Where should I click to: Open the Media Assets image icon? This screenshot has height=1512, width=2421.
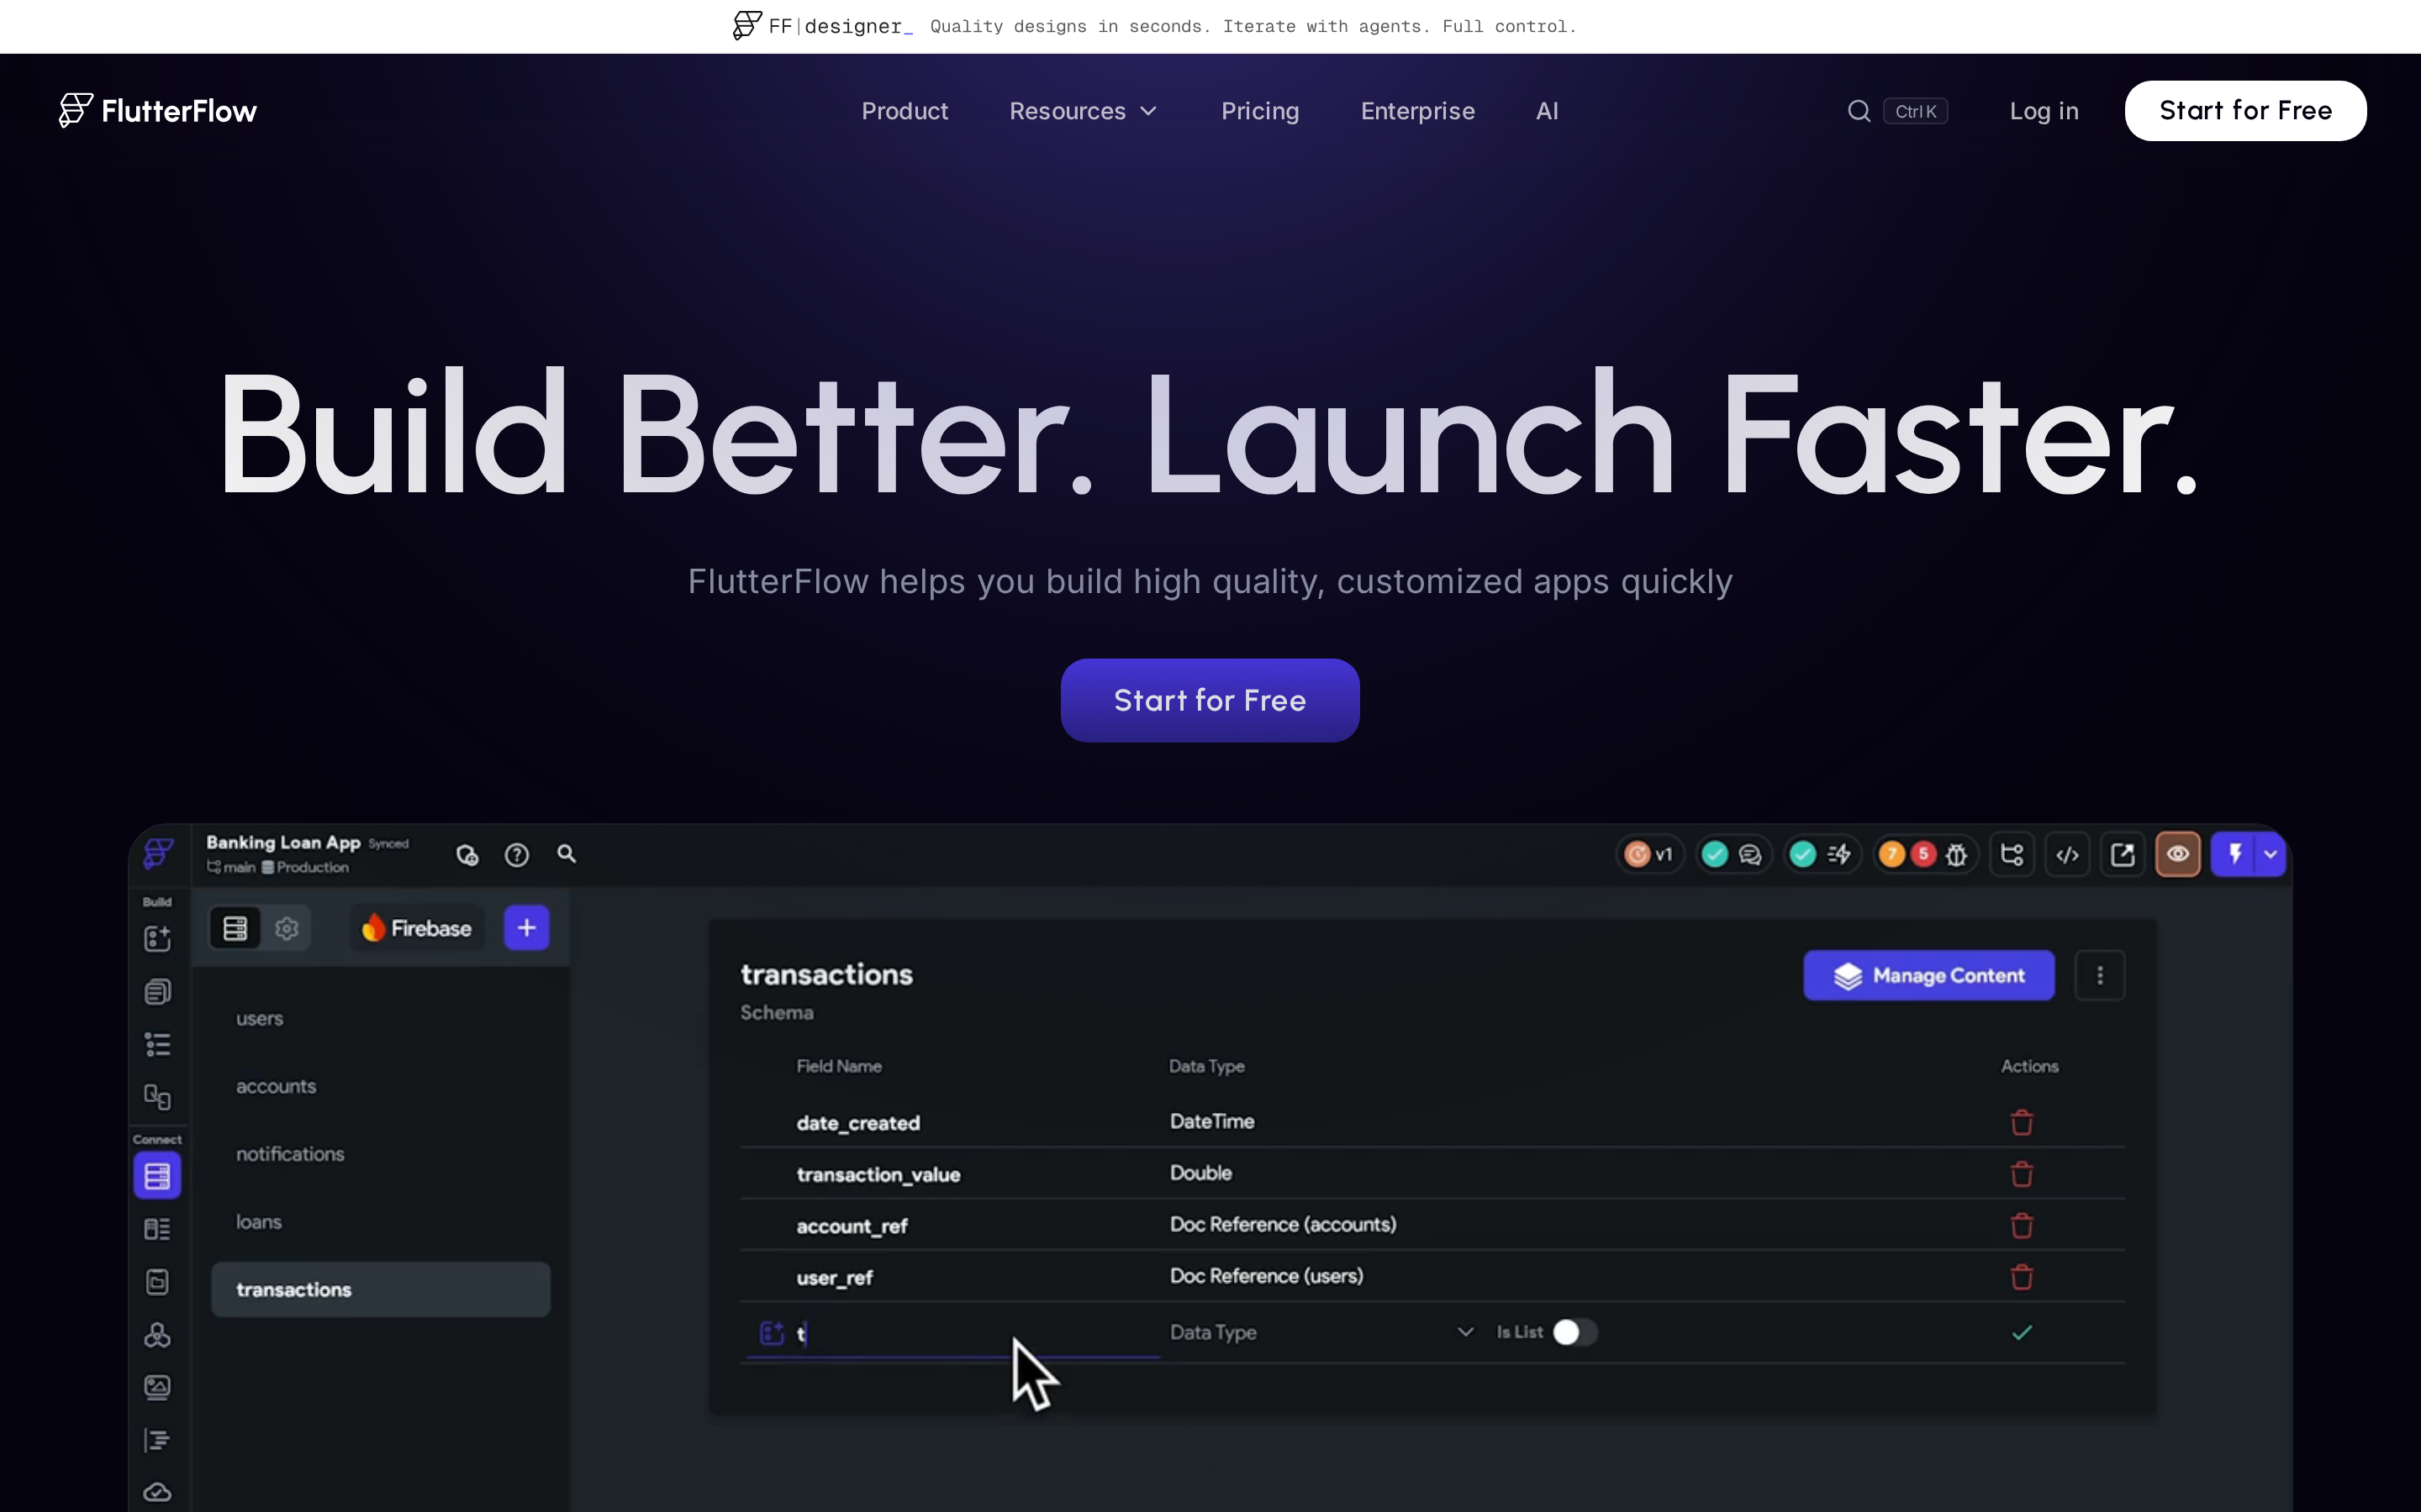coord(157,1387)
